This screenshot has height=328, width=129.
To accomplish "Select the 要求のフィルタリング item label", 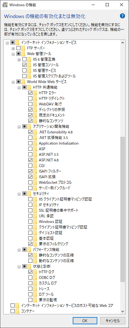I will [x=53, y=244].
